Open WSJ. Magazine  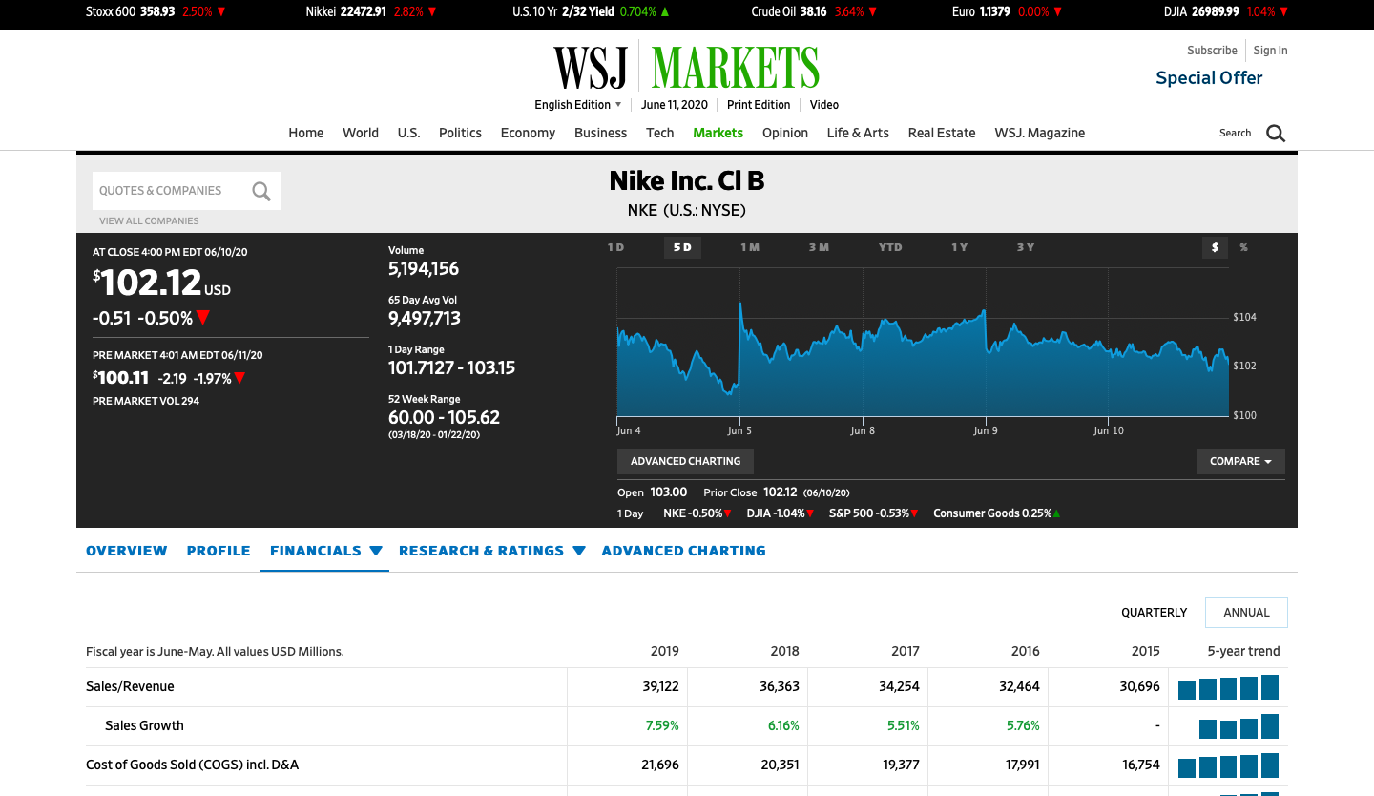click(x=1040, y=133)
